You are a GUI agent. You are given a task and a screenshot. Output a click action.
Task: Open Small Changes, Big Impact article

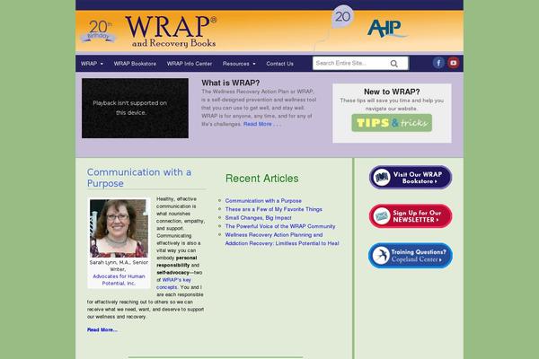click(x=258, y=218)
